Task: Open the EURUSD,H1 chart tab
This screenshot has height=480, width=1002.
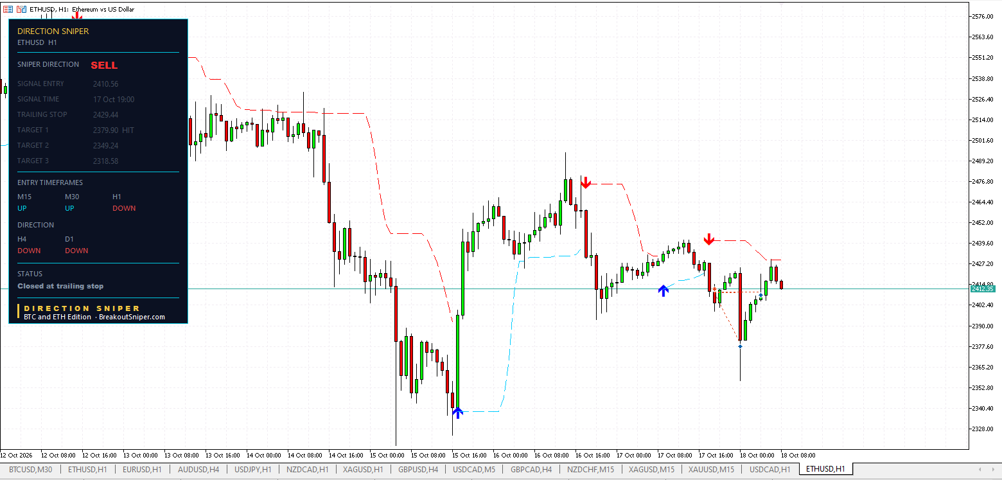Action: pyautogui.click(x=143, y=470)
